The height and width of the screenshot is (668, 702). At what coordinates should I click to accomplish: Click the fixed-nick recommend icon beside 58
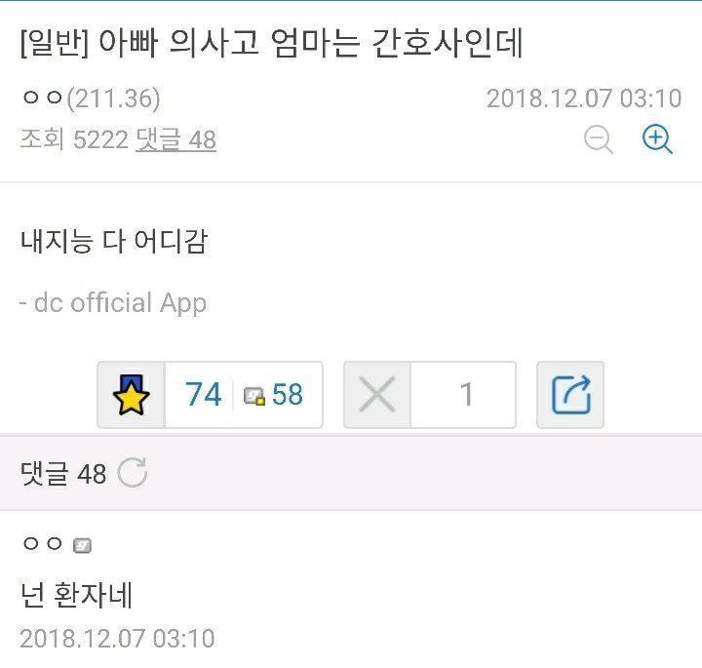253,396
